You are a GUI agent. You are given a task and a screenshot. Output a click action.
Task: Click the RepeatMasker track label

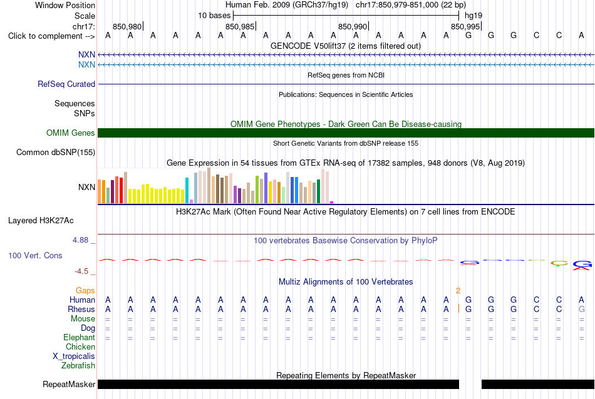pyautogui.click(x=69, y=384)
